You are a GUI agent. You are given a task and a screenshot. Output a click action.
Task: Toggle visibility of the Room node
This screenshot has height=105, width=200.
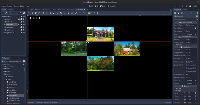24,19
